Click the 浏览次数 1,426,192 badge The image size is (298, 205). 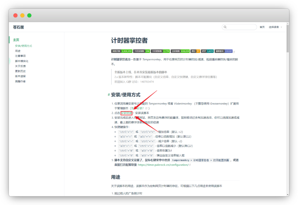(122, 51)
